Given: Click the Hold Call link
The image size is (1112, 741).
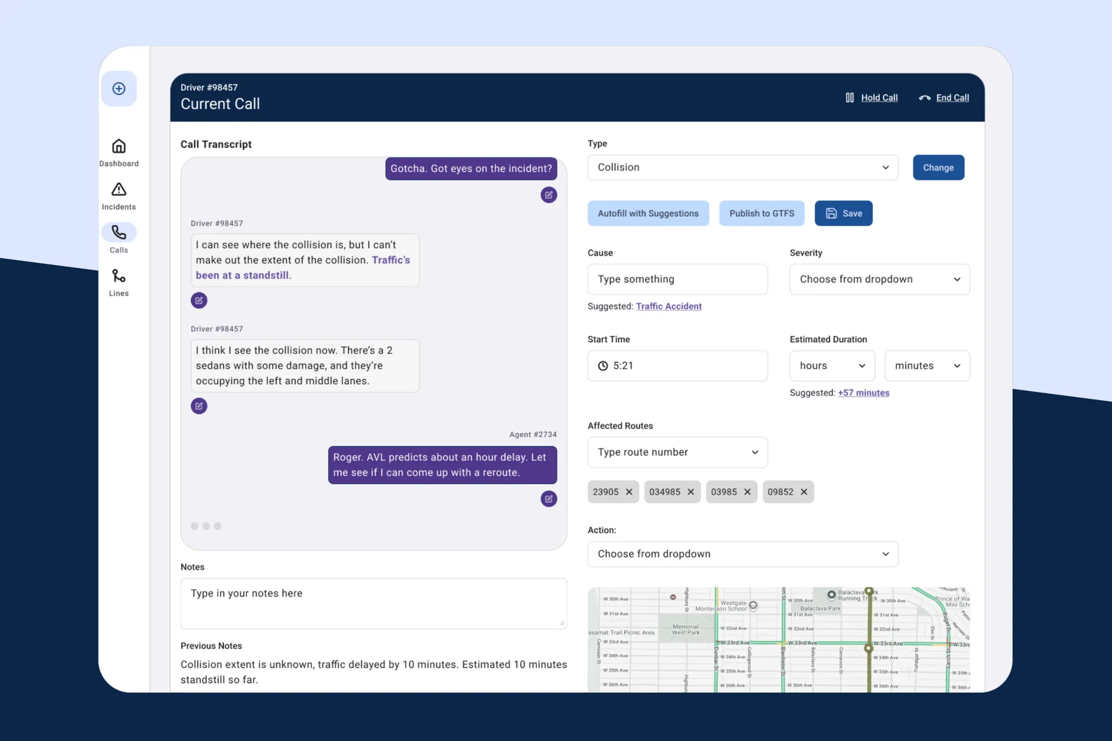Looking at the screenshot, I should [879, 98].
